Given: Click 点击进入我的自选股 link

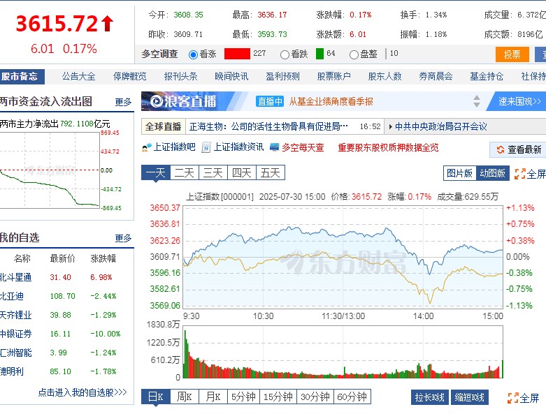Looking at the screenshot, I should [x=82, y=392].
